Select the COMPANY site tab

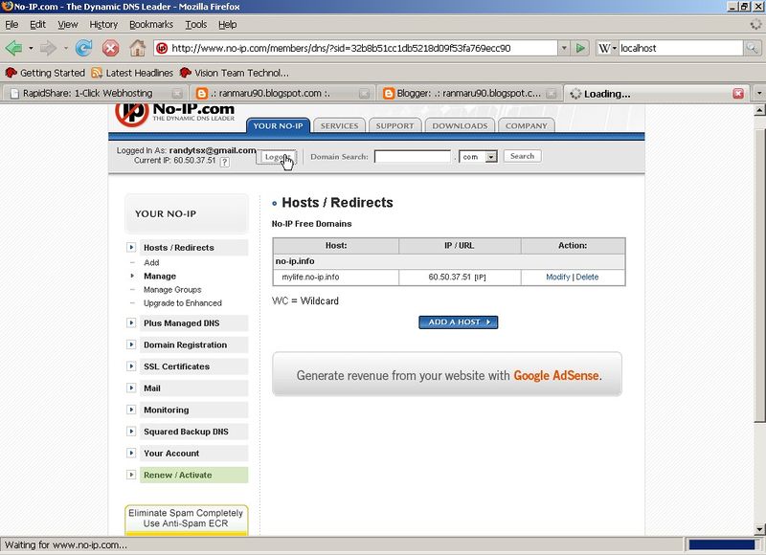[526, 125]
